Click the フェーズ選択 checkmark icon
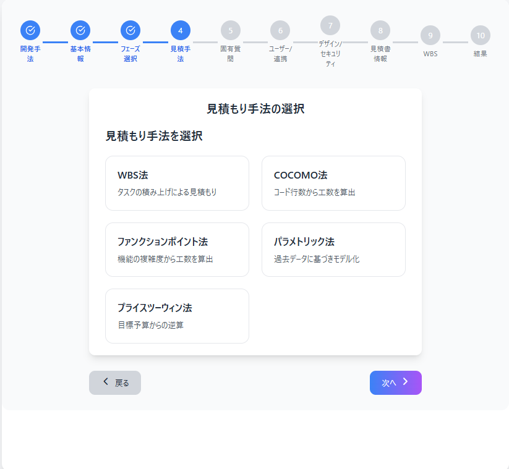Viewport: 509px width, 469px height. (130, 29)
